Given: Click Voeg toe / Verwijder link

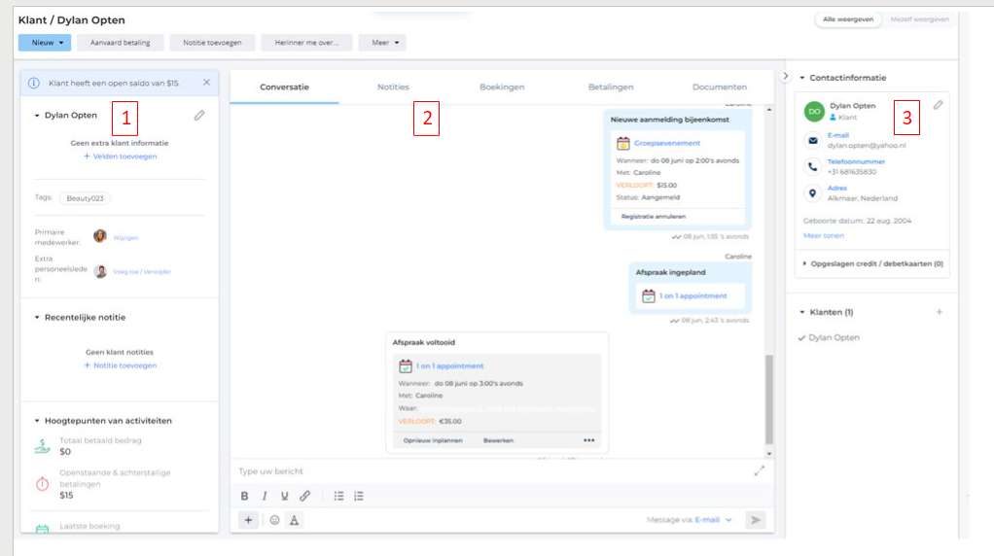Looking at the screenshot, I should pos(142,271).
